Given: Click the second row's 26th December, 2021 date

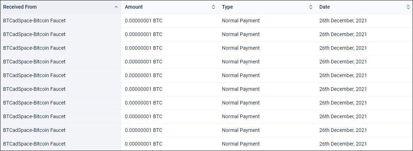Looking at the screenshot, I should click(x=343, y=34).
